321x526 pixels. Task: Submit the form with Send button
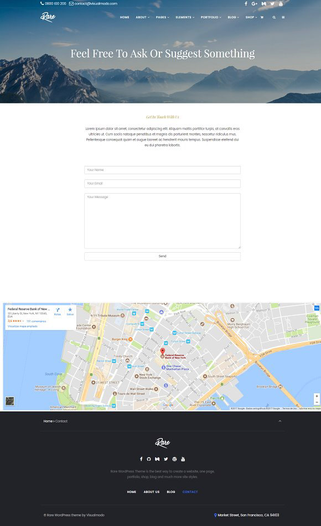point(162,256)
